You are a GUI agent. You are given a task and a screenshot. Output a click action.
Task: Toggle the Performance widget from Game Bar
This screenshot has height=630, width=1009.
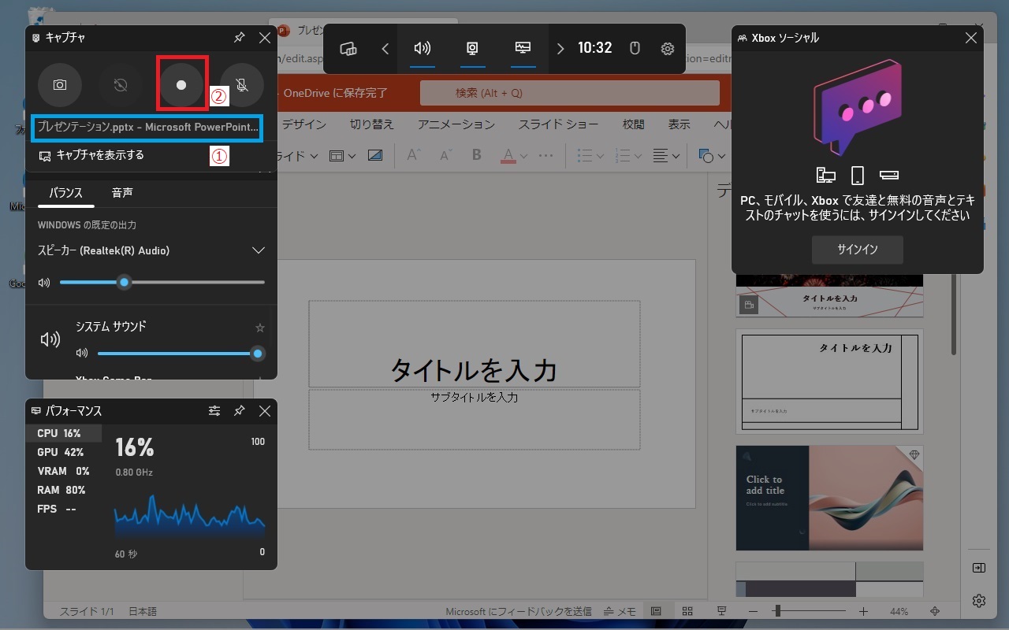pyautogui.click(x=523, y=49)
